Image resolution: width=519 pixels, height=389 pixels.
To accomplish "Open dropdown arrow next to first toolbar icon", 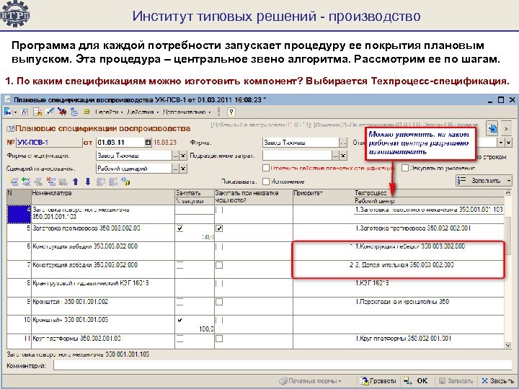I will coord(15,112).
